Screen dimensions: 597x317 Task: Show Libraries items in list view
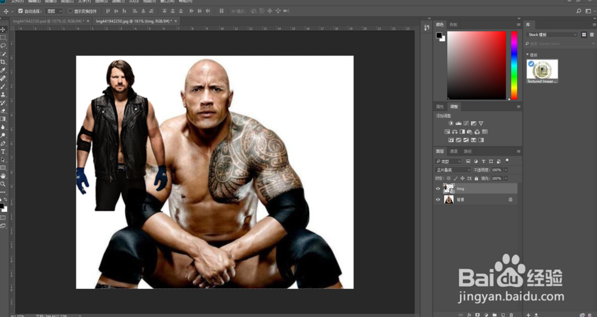click(x=592, y=35)
